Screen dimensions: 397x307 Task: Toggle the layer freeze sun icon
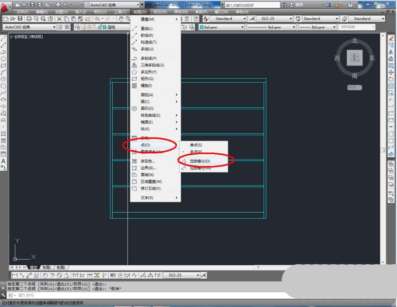(x=89, y=27)
